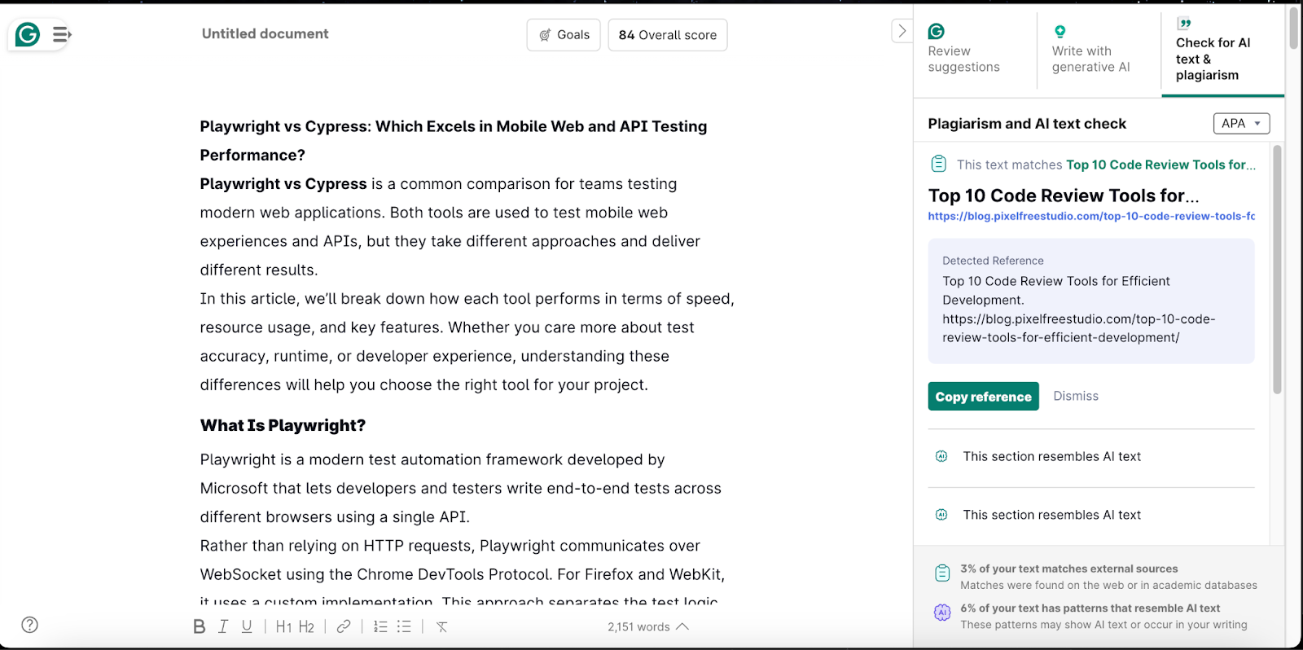1303x650 pixels.
Task: Create a numbered list
Action: point(380,626)
